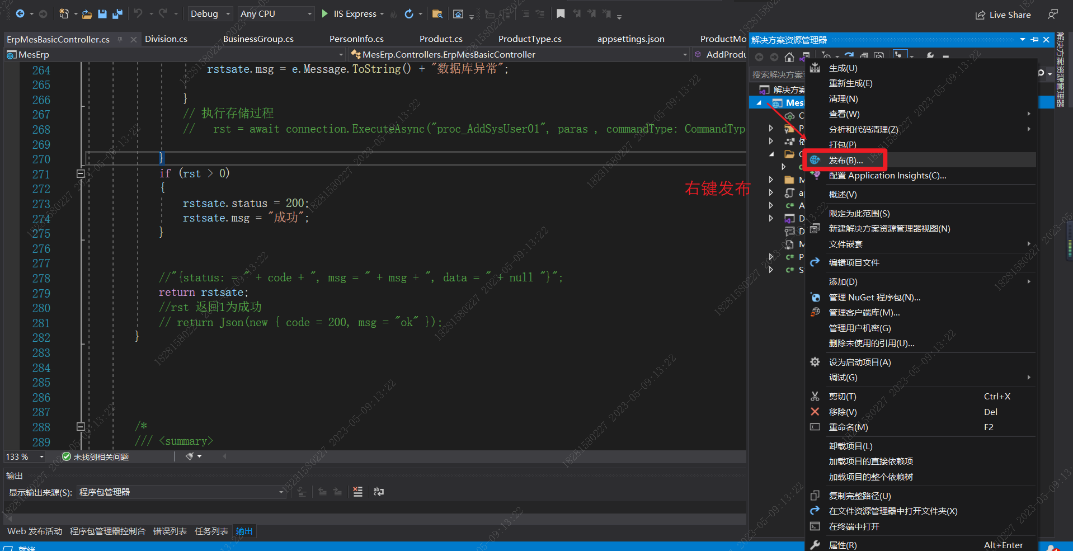Expand the 添加(D) submenu arrow
Image resolution: width=1073 pixels, height=551 pixels.
1029,281
